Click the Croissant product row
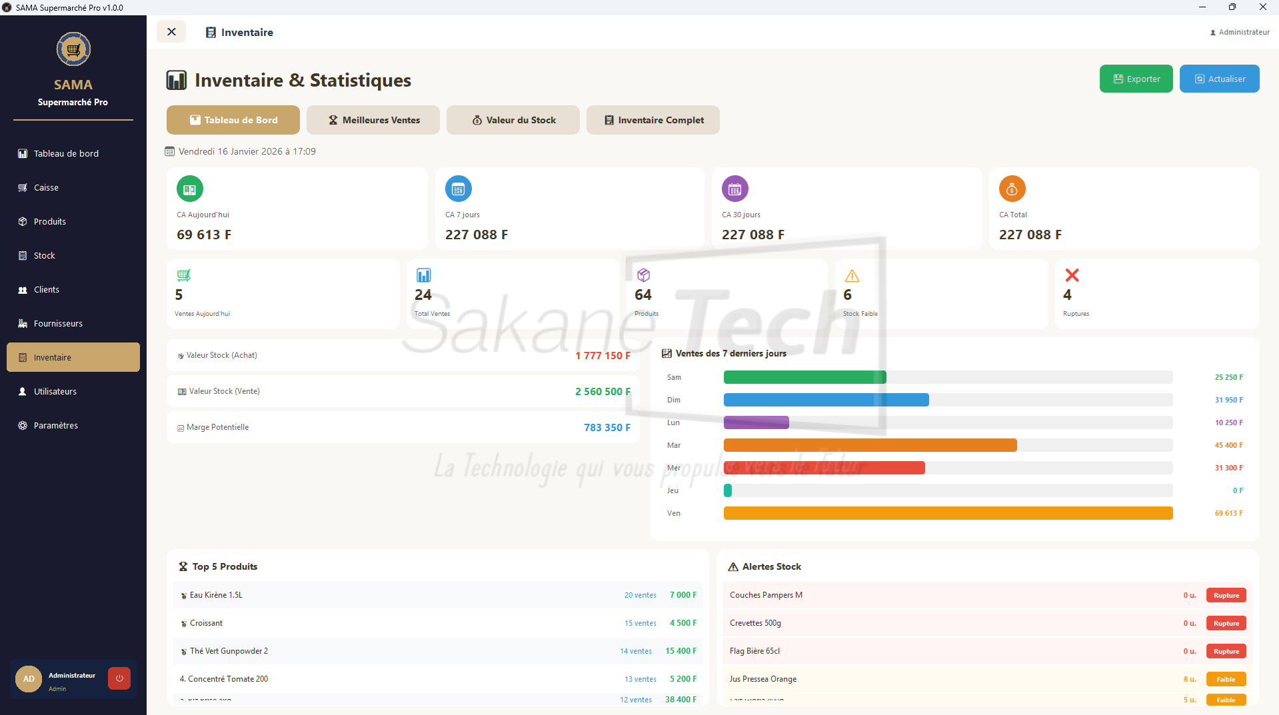The height and width of the screenshot is (715, 1279). pyautogui.click(x=438, y=623)
